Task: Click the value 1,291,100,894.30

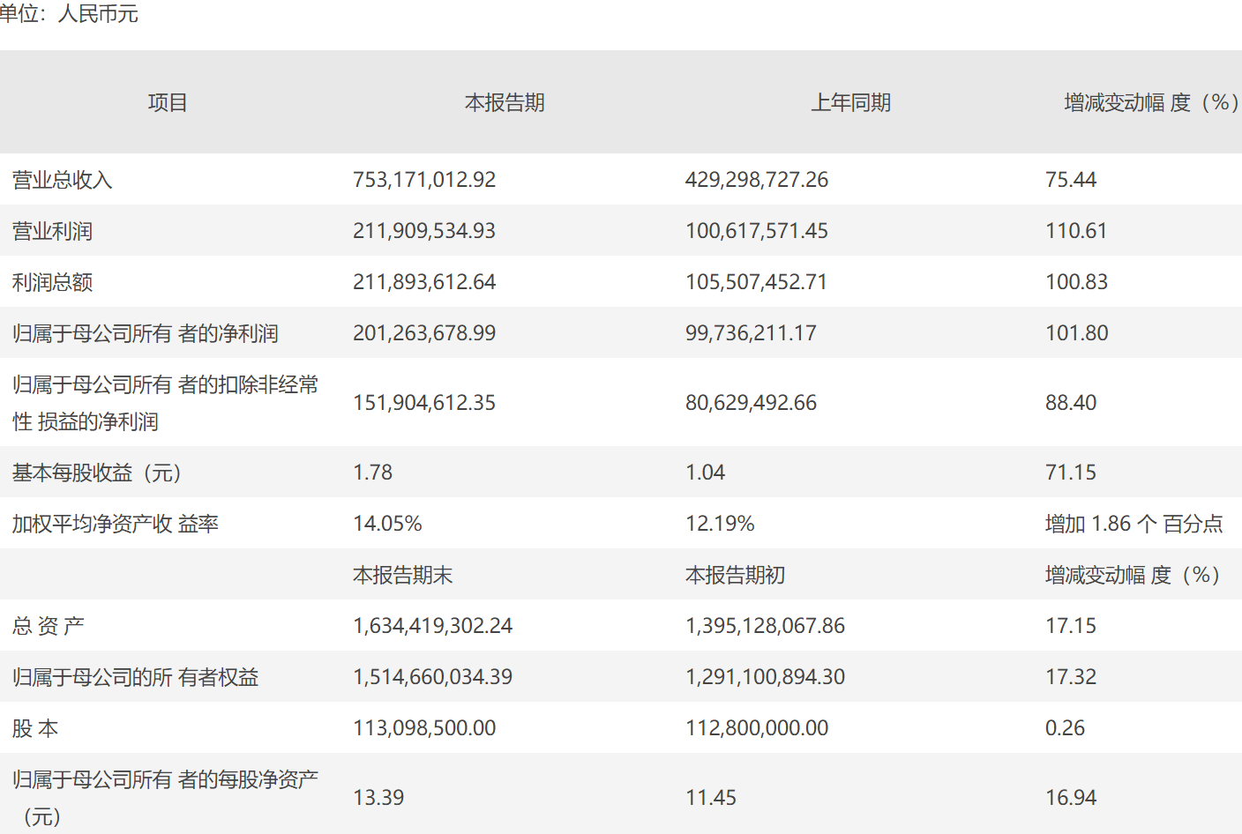Action: click(765, 677)
